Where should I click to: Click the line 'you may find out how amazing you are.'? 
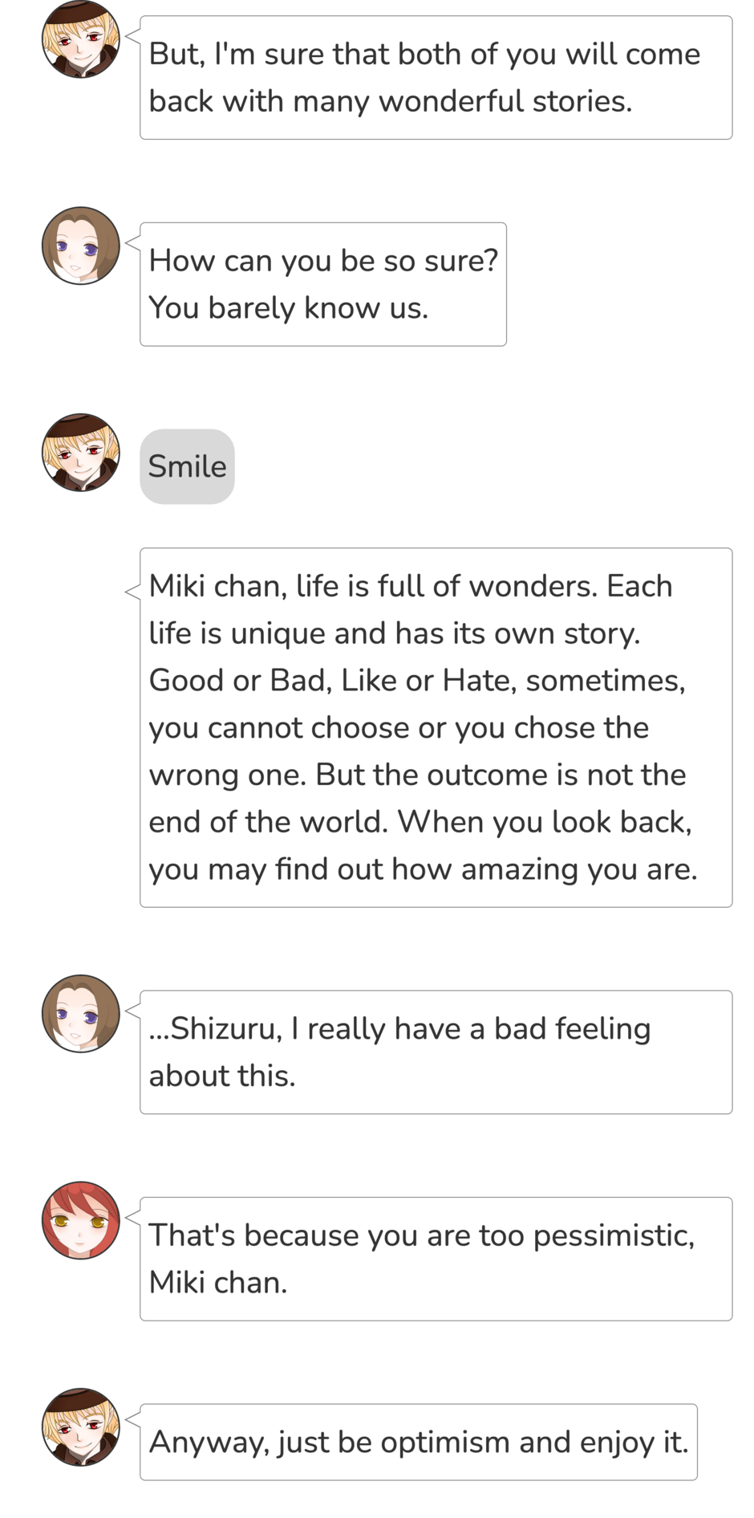[x=423, y=869]
